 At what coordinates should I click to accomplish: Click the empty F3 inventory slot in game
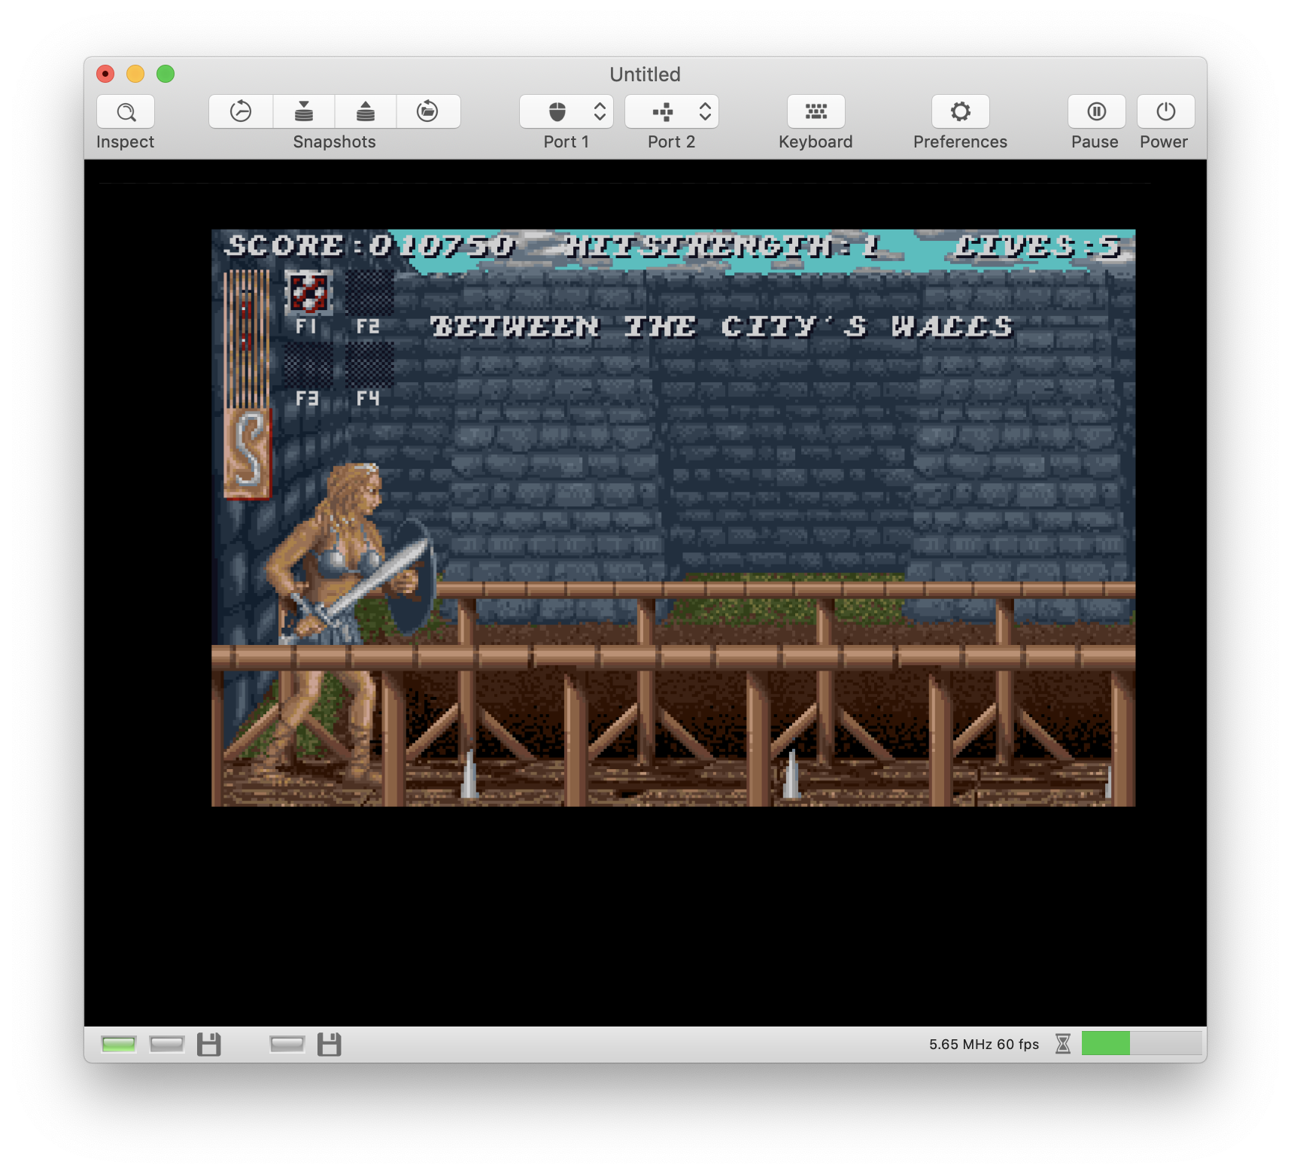click(x=308, y=365)
